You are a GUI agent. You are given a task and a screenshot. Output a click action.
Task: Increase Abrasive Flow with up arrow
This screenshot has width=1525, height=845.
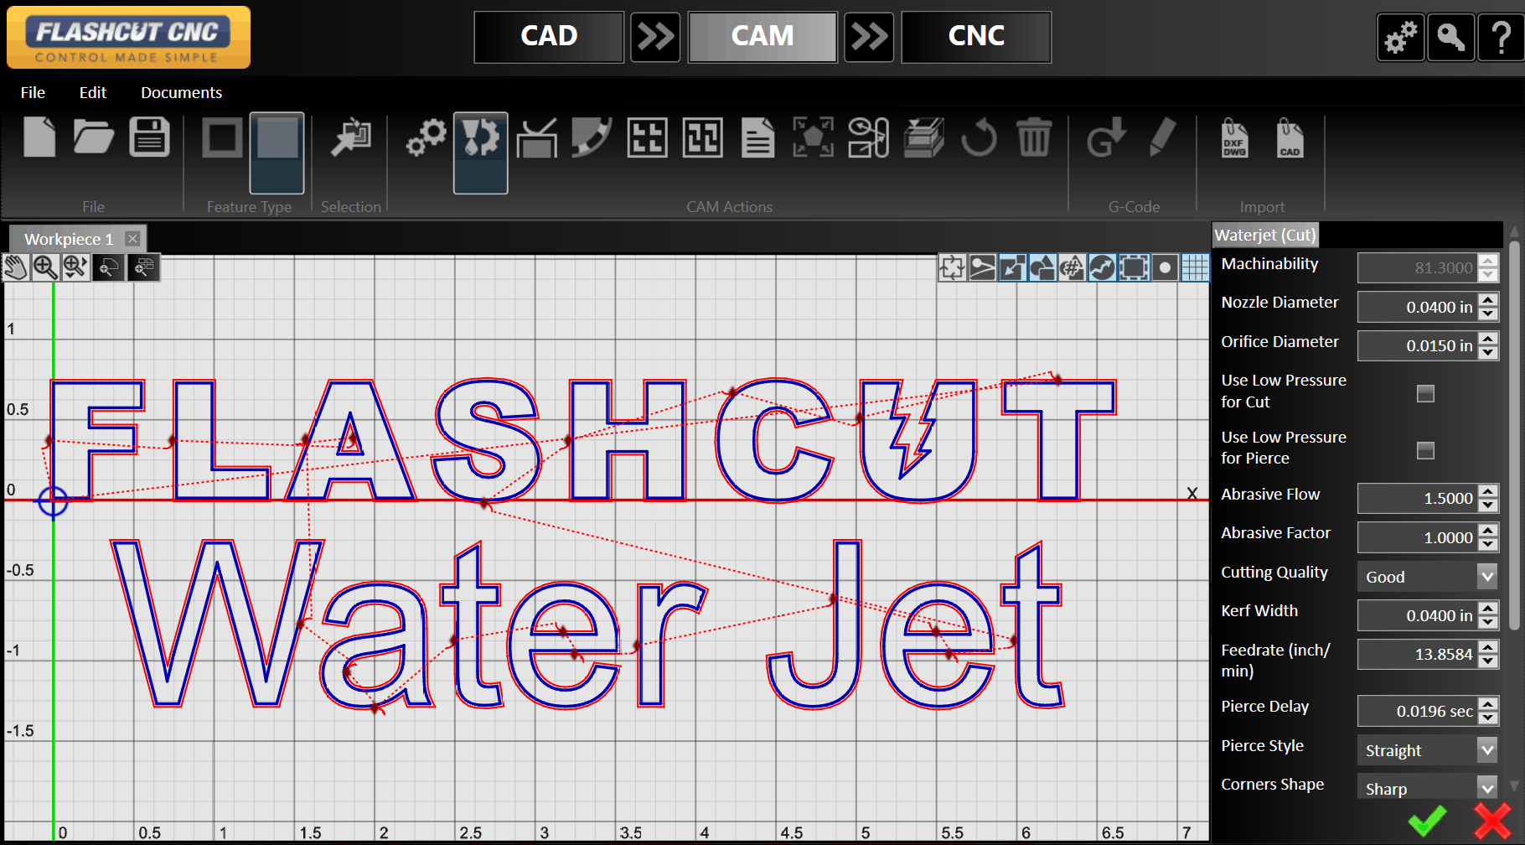(1488, 490)
